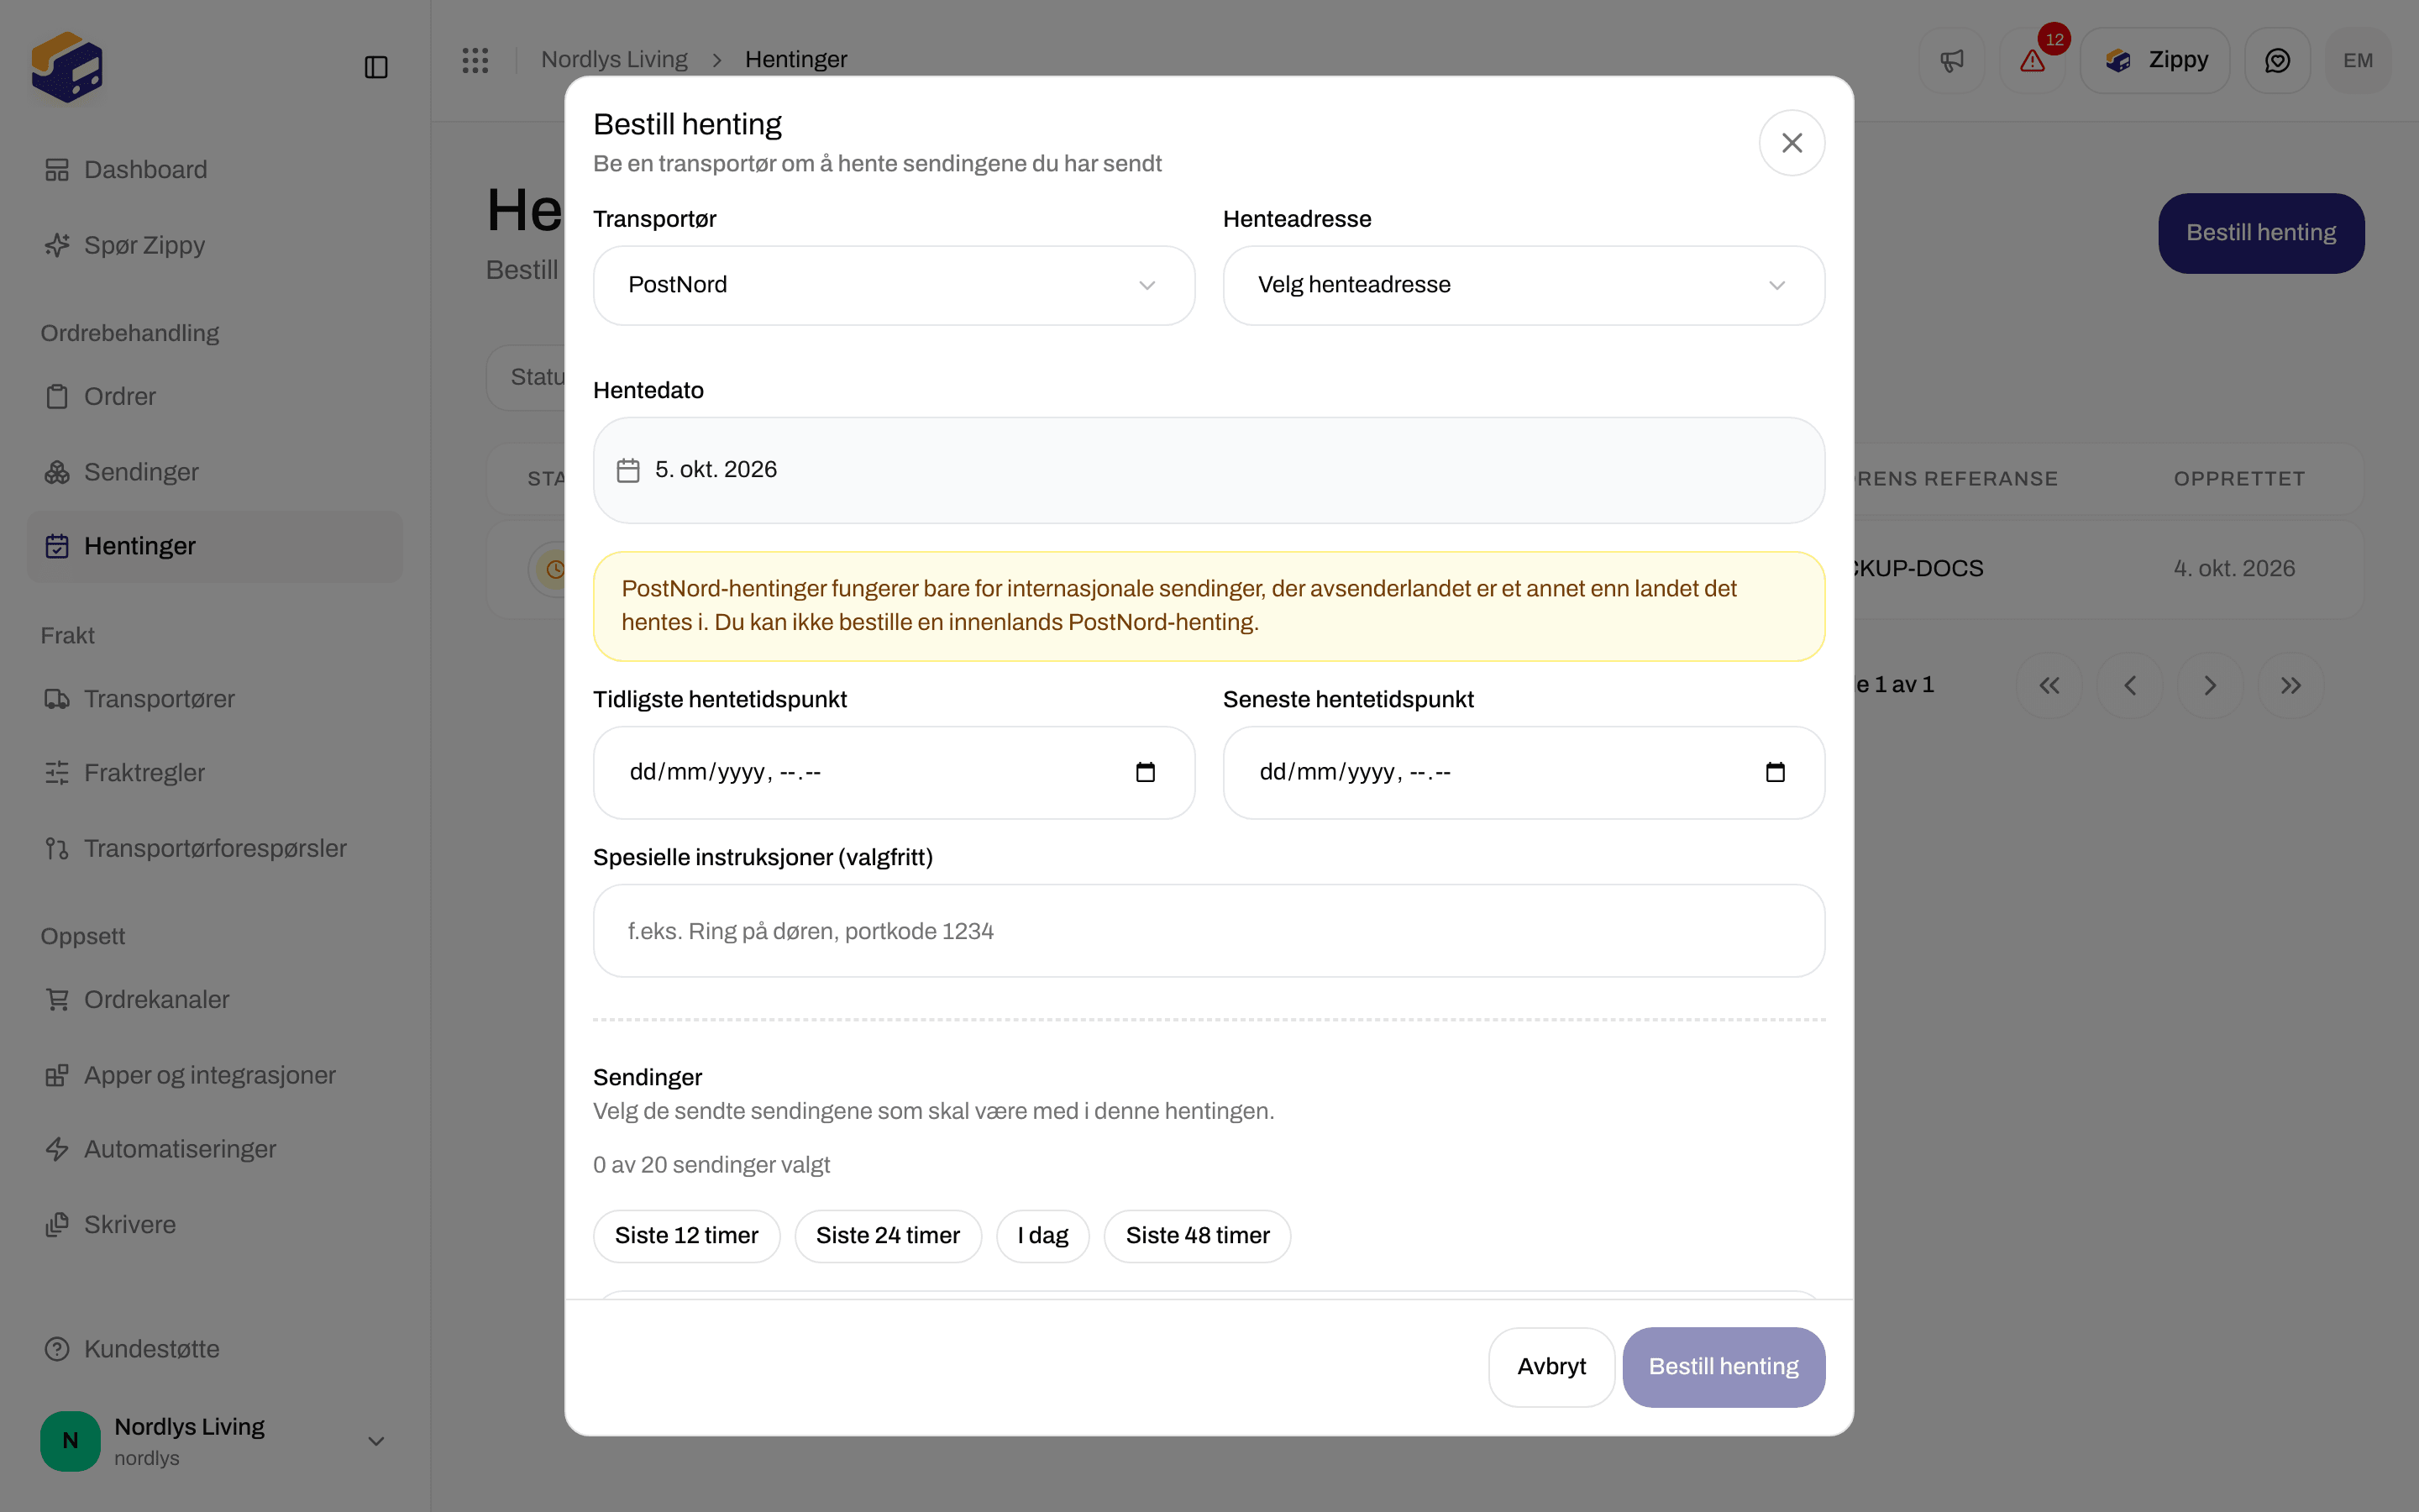Open Apper og integrasjoner
2419x1512 pixels.
tap(215, 1075)
